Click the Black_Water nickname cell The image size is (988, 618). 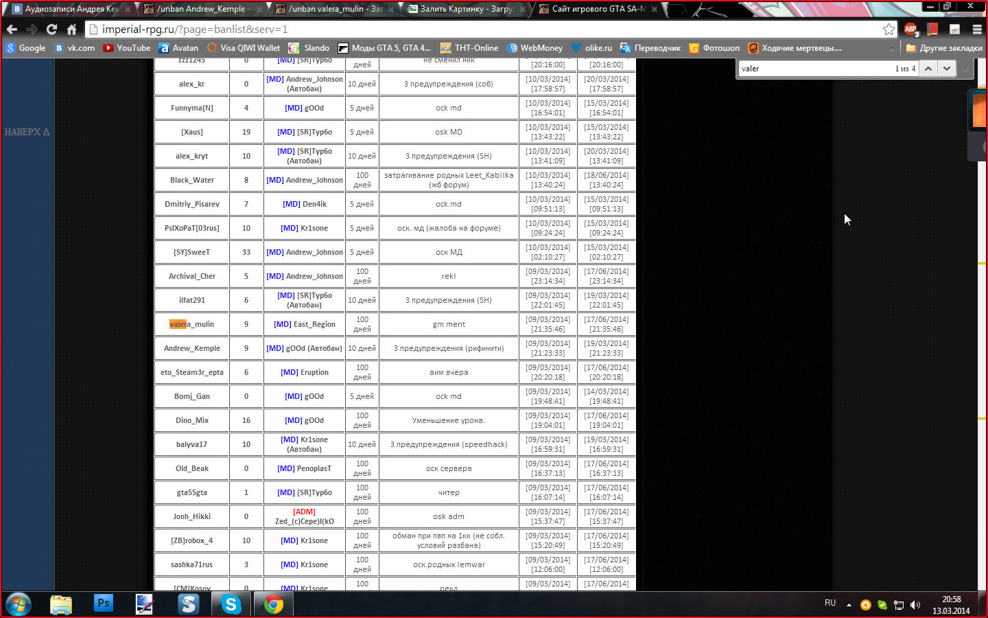click(191, 180)
